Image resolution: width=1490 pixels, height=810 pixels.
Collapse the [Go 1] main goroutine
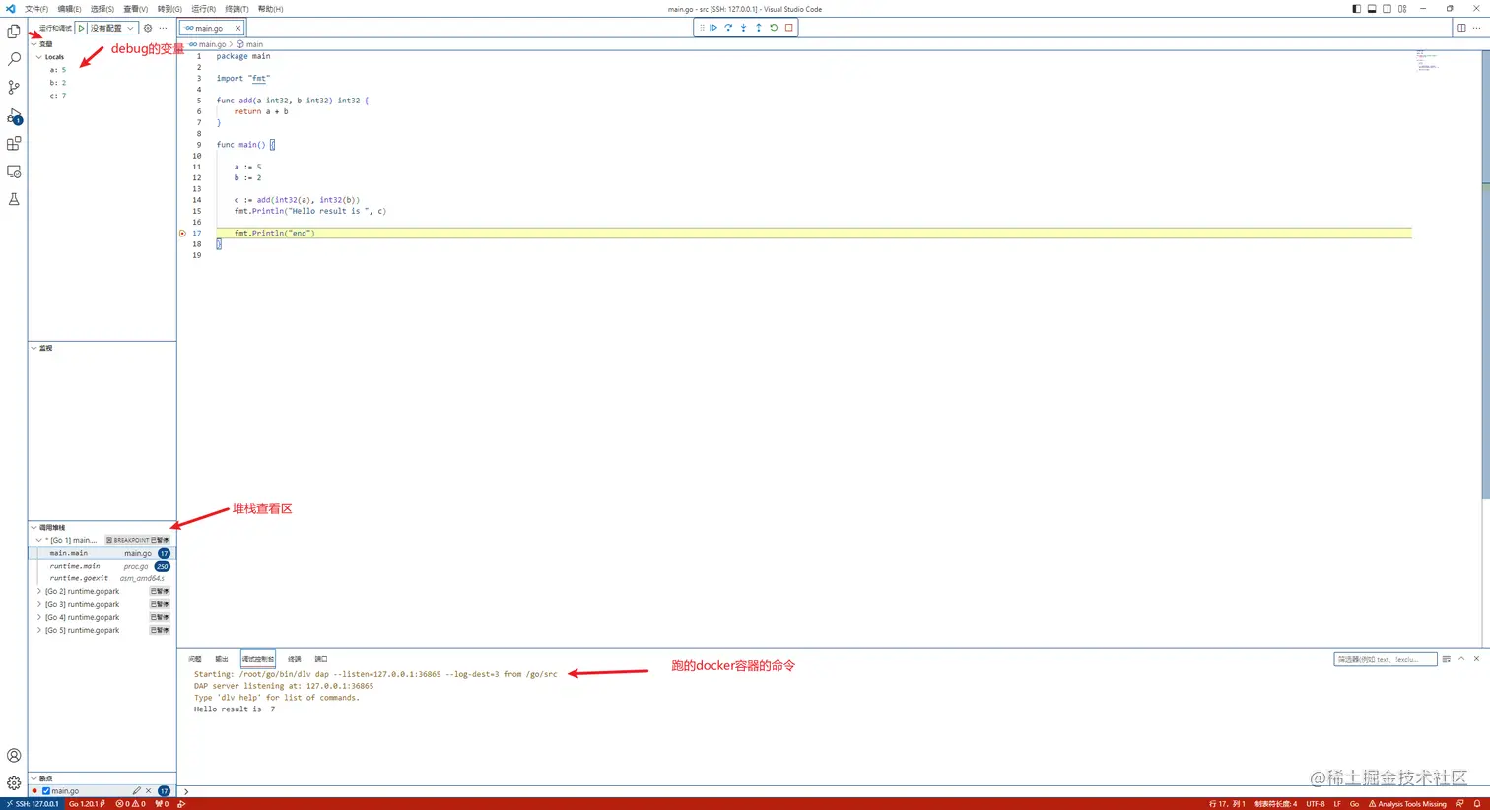point(39,540)
